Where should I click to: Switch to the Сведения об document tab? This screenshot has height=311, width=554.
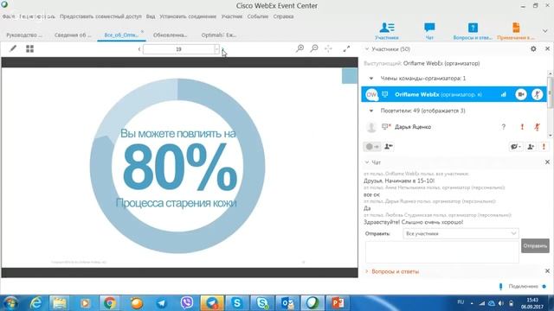click(73, 35)
